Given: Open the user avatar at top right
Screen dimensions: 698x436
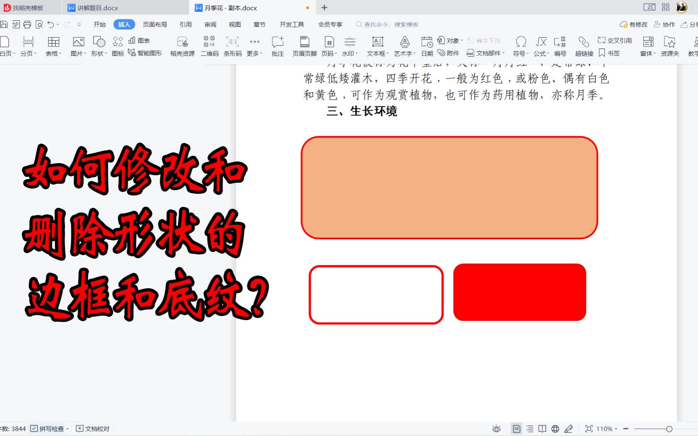Looking at the screenshot, I should point(681,7).
